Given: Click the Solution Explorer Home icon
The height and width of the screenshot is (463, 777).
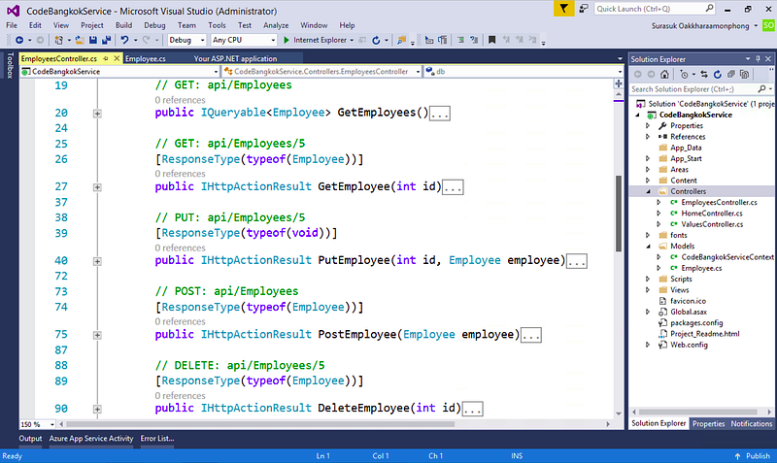Looking at the screenshot, I should point(664,75).
